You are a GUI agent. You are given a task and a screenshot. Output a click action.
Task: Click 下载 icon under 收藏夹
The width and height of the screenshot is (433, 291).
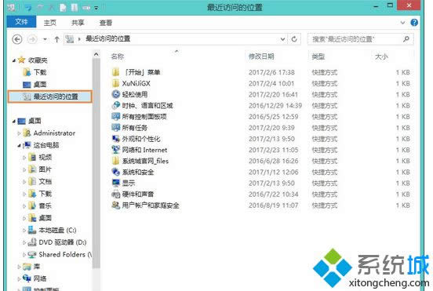point(27,72)
